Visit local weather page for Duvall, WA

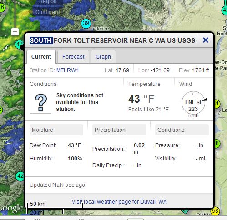(x=119, y=202)
